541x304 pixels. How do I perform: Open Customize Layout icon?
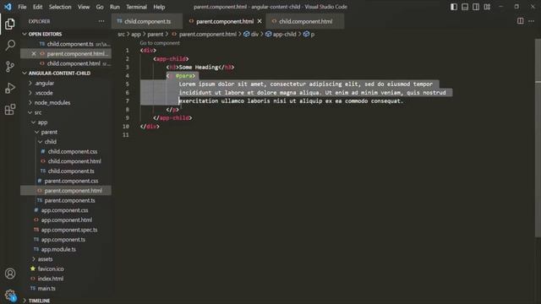pos(487,7)
